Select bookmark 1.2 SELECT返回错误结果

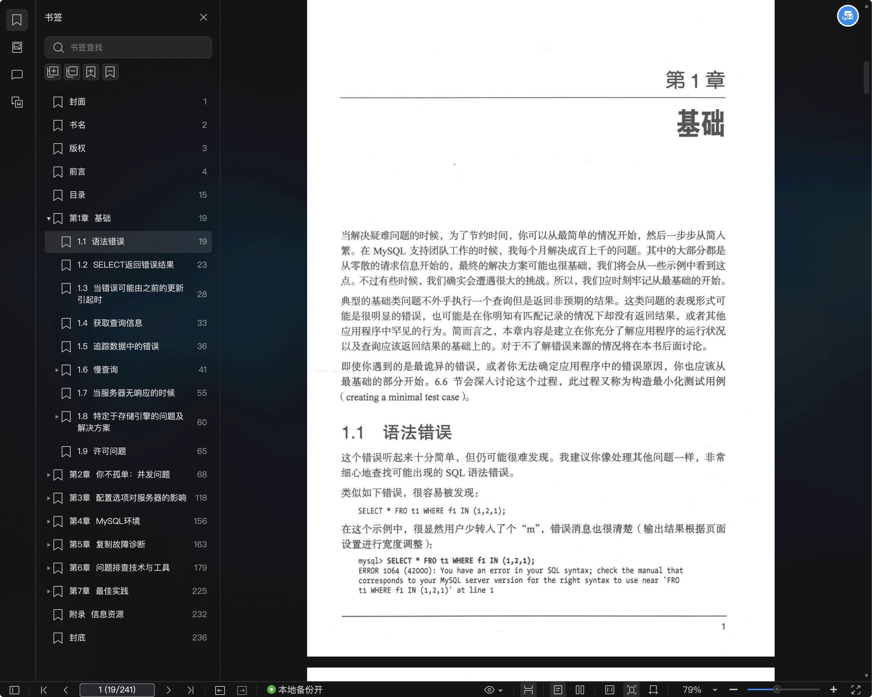pyautogui.click(x=128, y=265)
